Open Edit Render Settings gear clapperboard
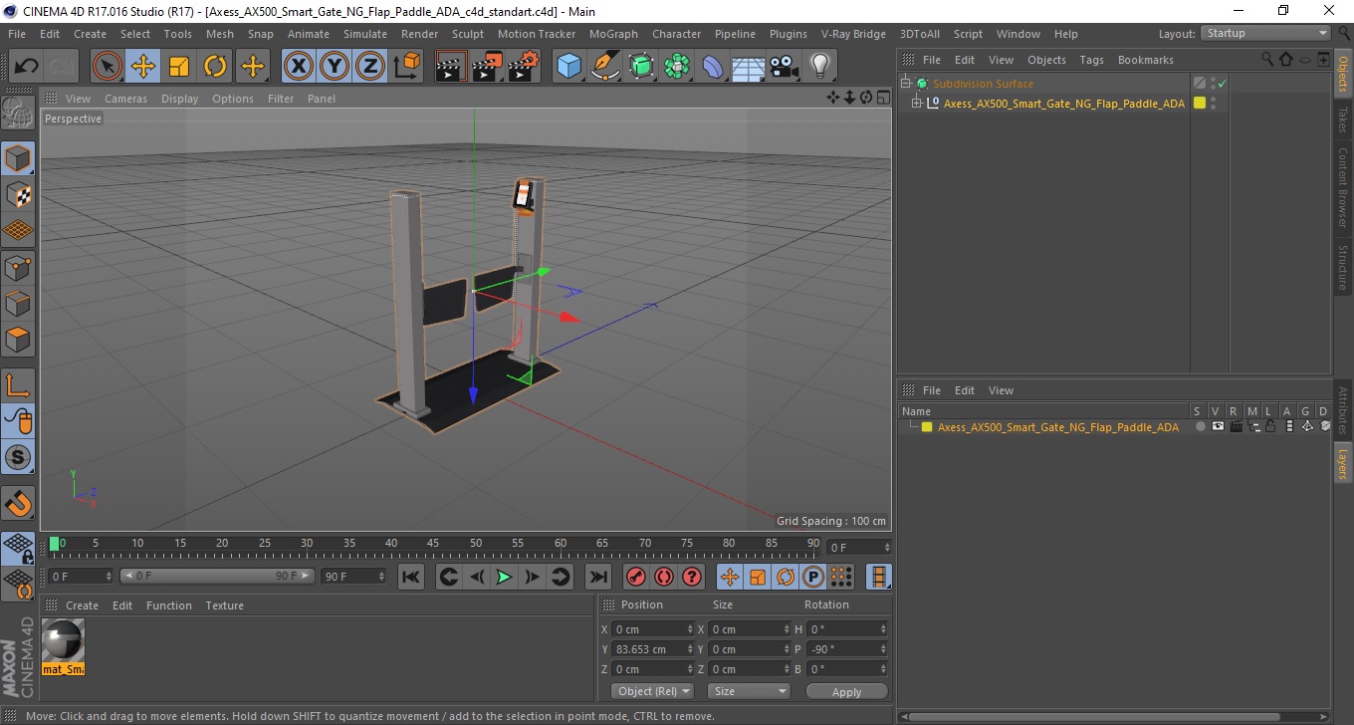The image size is (1354, 725). point(523,67)
